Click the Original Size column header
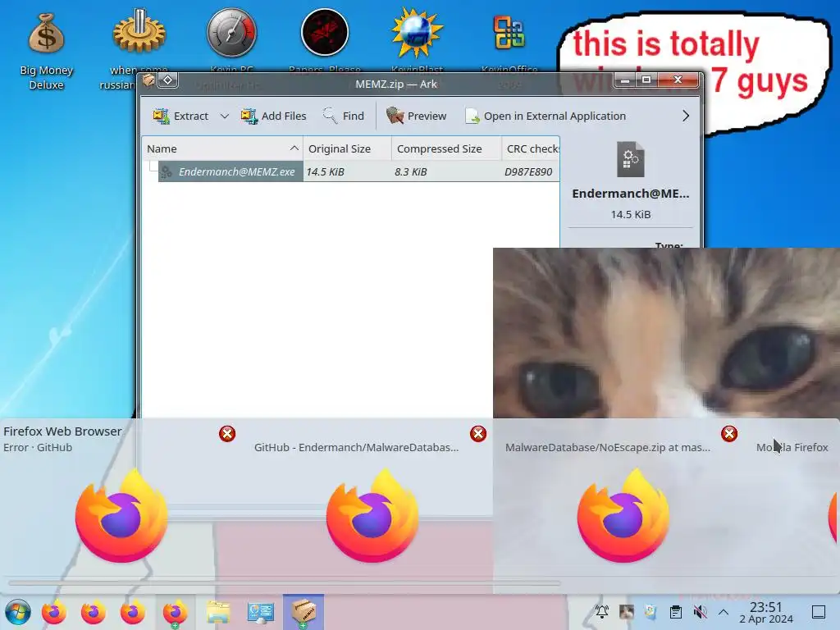The height and width of the screenshot is (630, 840). click(347, 148)
